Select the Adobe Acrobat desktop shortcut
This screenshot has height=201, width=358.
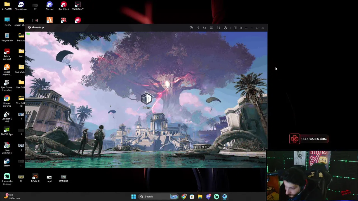click(x=7, y=54)
